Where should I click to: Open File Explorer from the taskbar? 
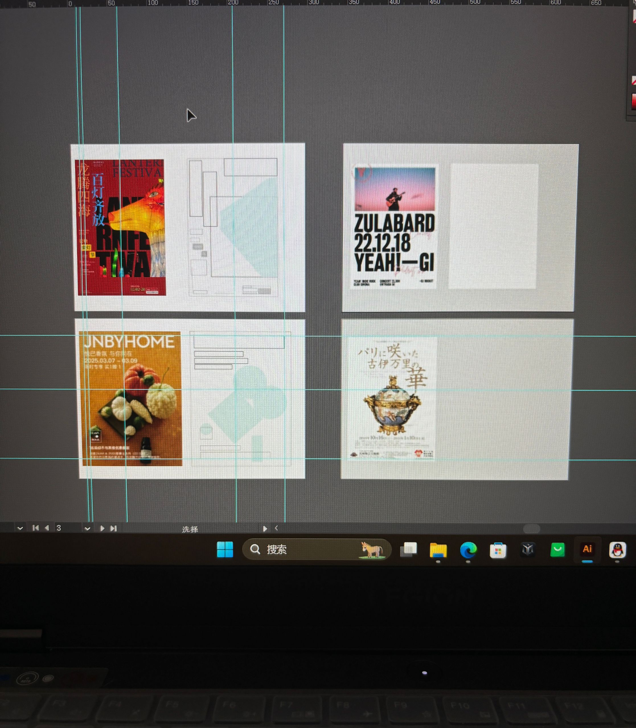438,550
